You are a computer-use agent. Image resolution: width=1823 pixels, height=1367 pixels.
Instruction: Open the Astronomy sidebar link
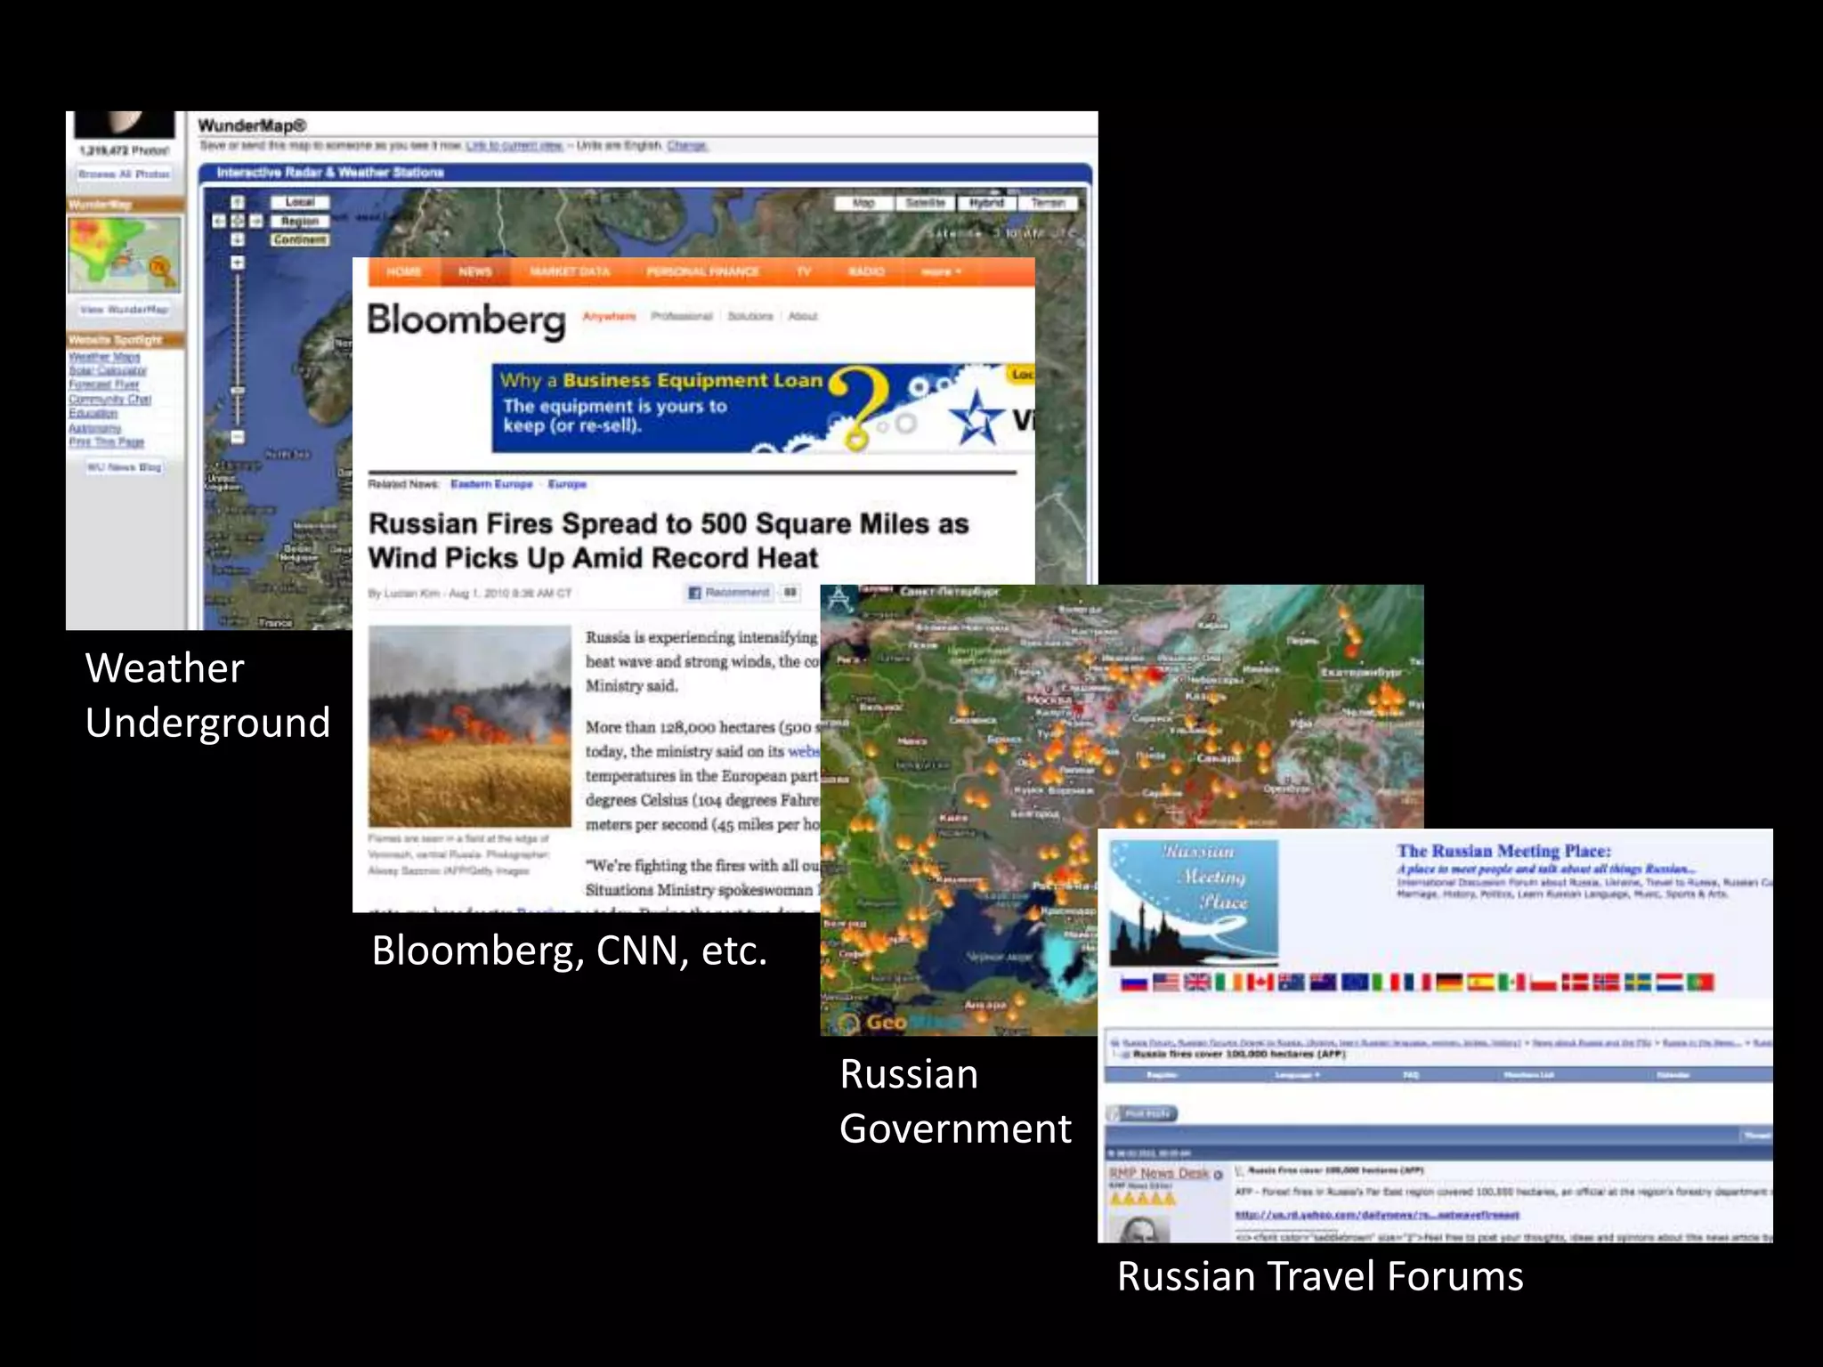point(95,427)
